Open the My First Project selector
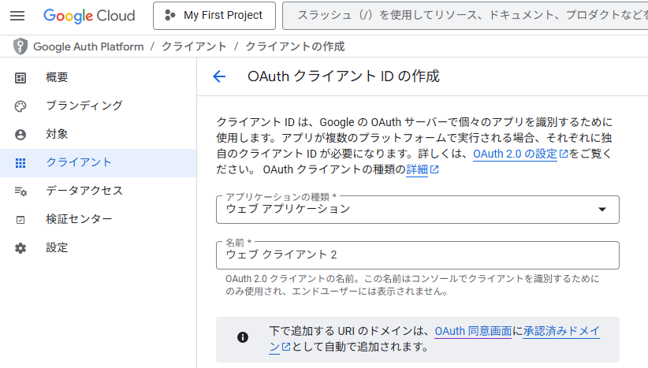The height and width of the screenshot is (368, 648). click(214, 16)
